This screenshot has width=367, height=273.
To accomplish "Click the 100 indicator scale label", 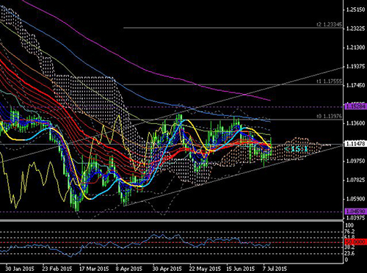I will [x=349, y=225].
